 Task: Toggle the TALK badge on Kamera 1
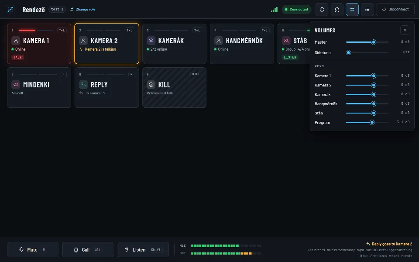pyautogui.click(x=17, y=57)
